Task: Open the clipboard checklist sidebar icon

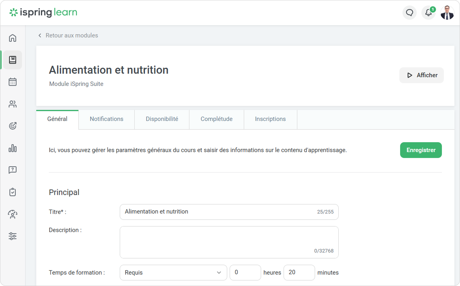Action: coord(13,192)
